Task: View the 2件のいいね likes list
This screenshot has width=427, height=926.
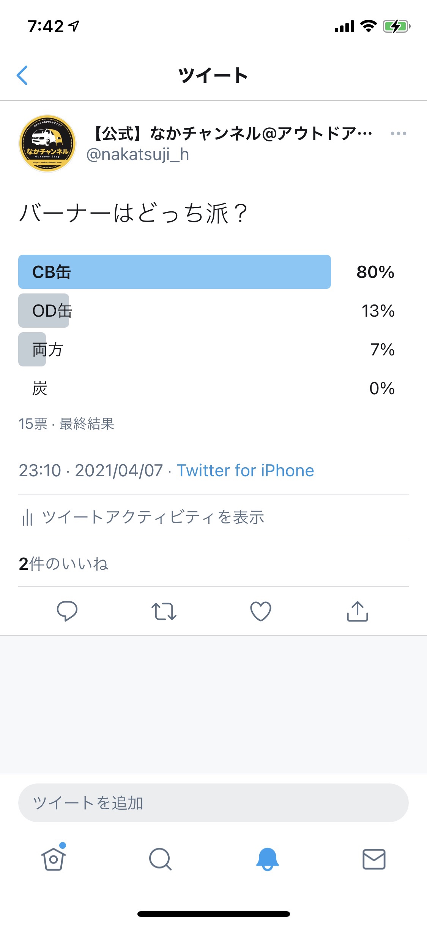Action: 63,564
